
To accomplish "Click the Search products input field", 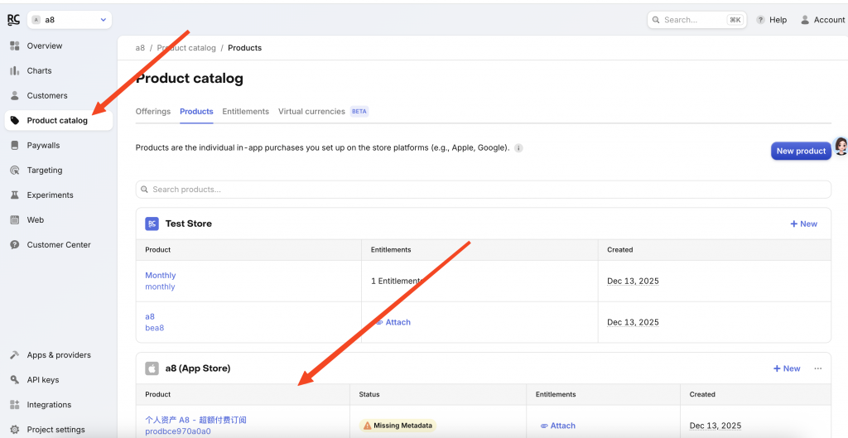I will click(483, 190).
